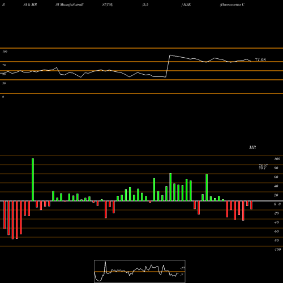Click the RSI value 71.08 label
283x283 pixels.
[260, 59]
